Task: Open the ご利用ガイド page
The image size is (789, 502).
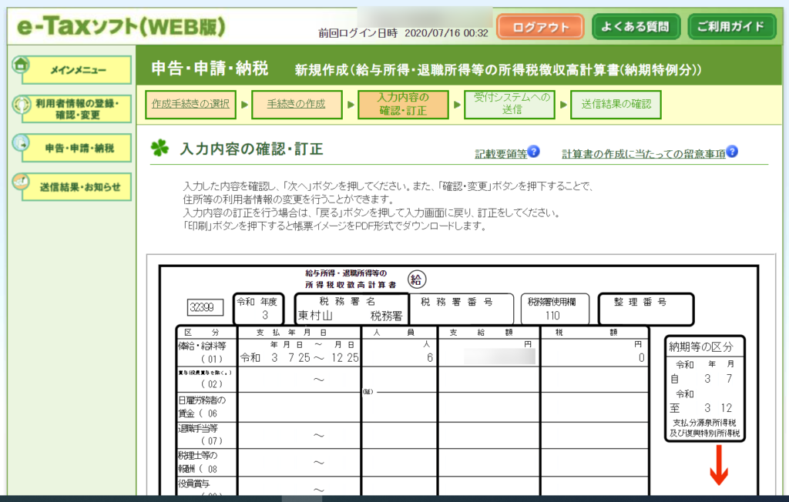Action: 731,27
